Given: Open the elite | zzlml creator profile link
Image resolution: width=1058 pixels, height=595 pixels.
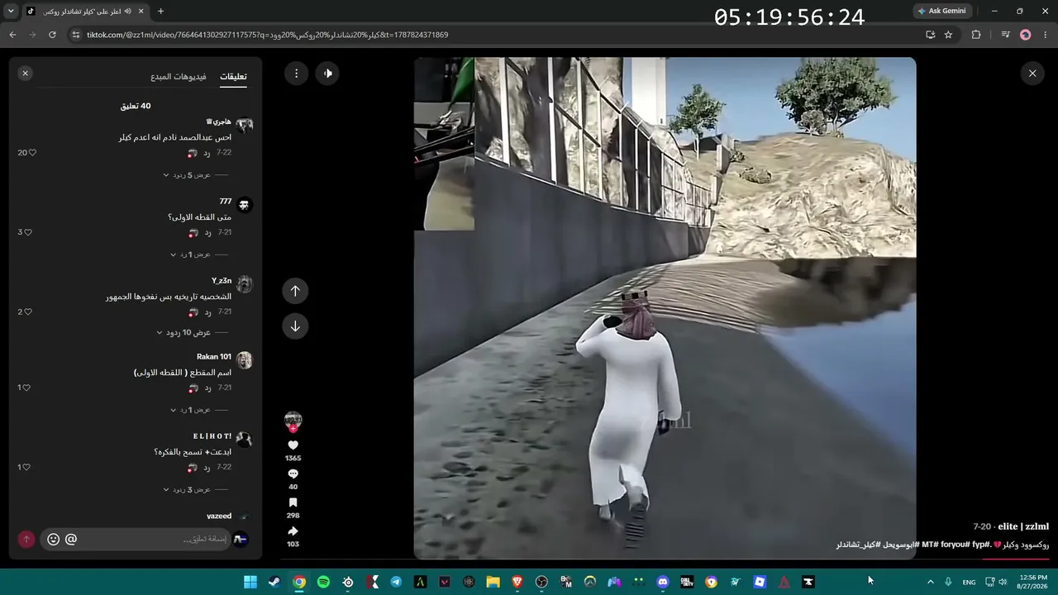Looking at the screenshot, I should pos(1022,526).
